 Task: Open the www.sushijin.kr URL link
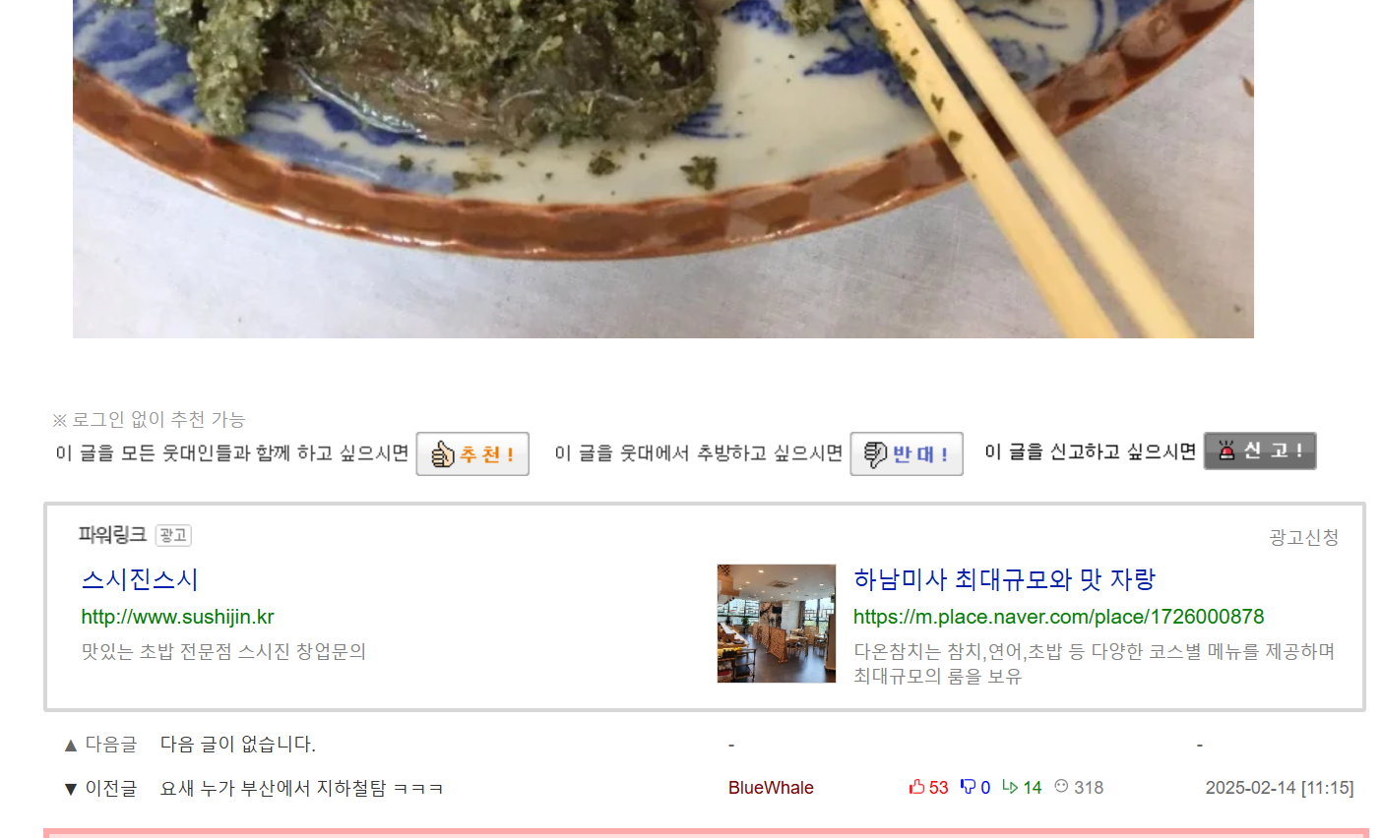point(177,617)
